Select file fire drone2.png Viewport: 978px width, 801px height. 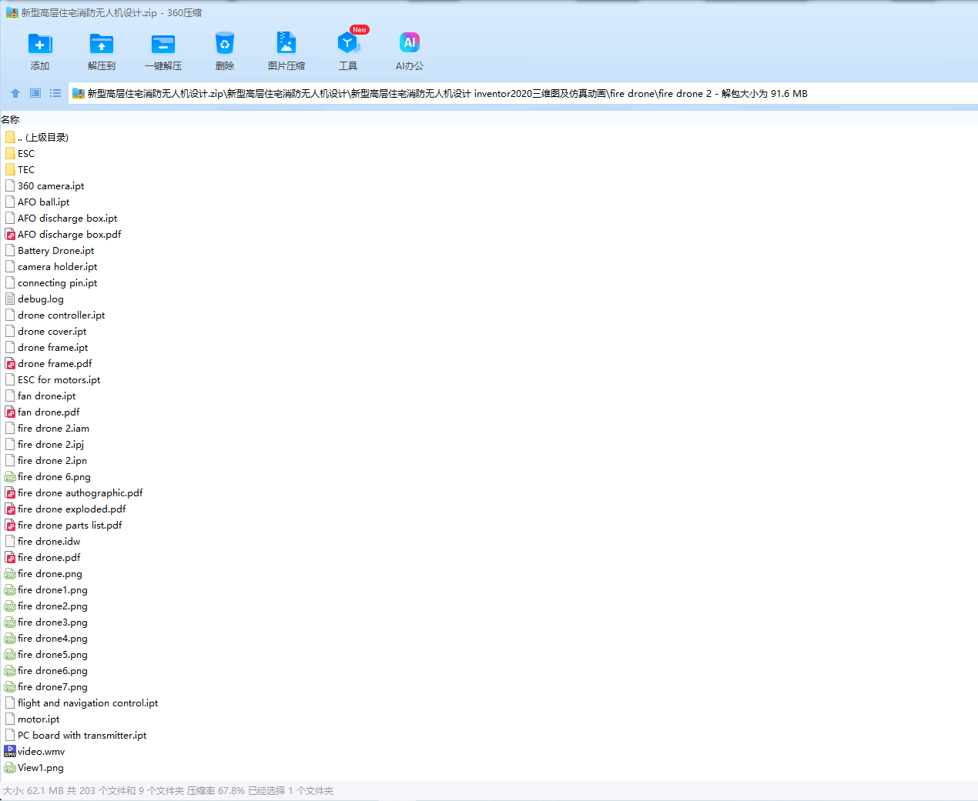click(x=46, y=606)
